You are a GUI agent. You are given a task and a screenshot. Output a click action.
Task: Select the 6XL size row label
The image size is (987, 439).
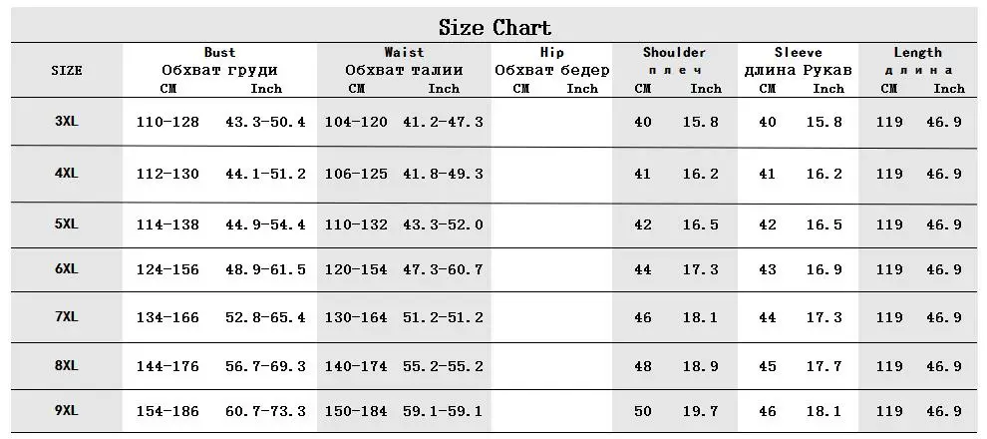(x=67, y=269)
